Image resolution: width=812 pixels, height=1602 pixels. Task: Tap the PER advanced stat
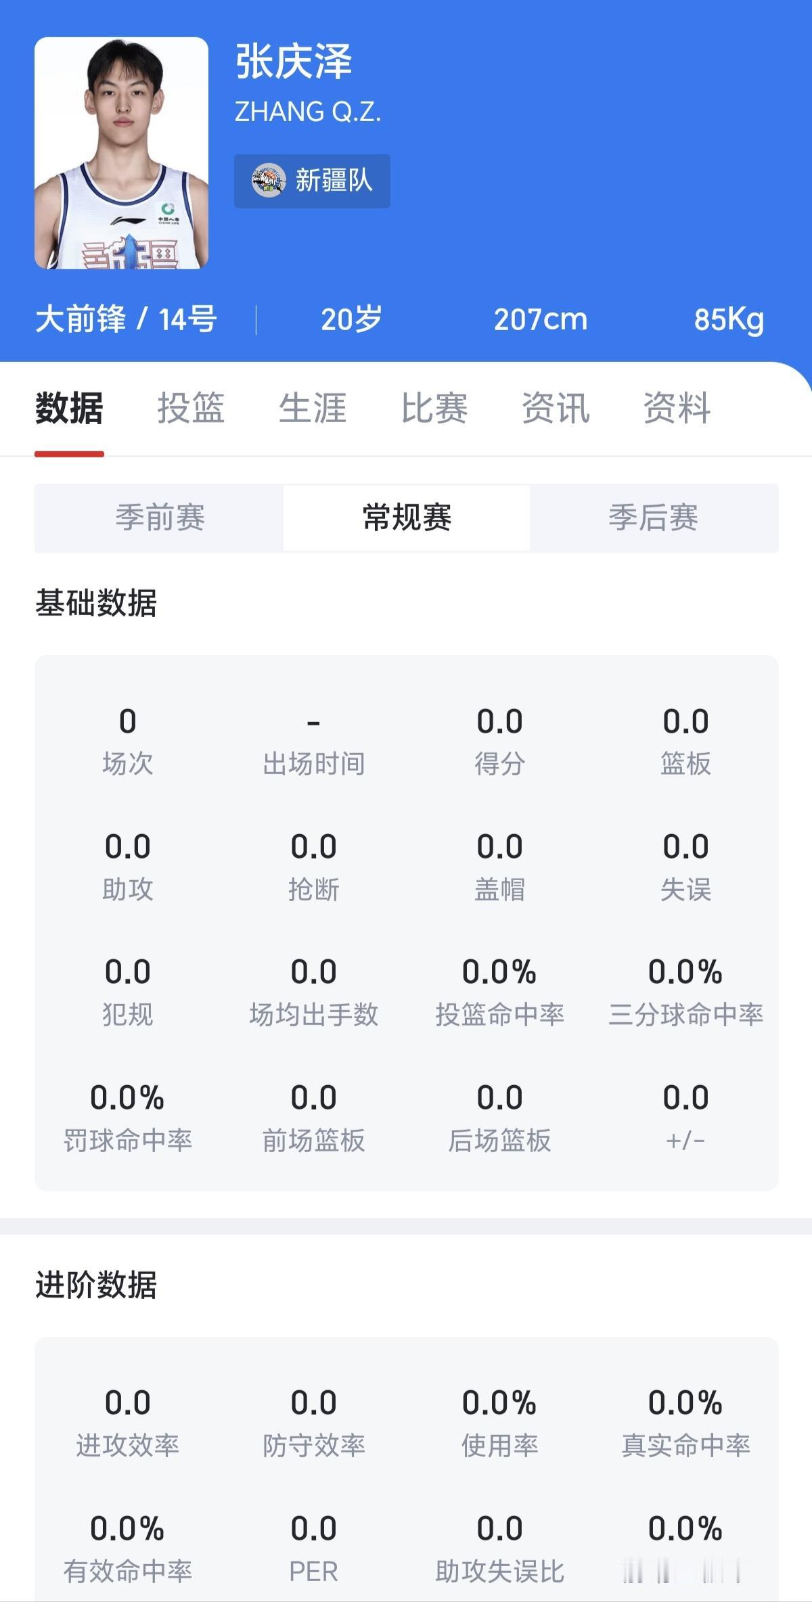(314, 1549)
